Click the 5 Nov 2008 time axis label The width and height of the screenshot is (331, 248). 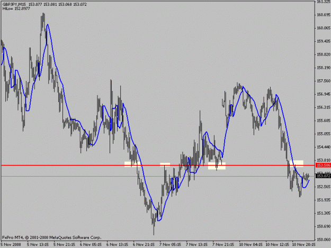tap(11, 245)
